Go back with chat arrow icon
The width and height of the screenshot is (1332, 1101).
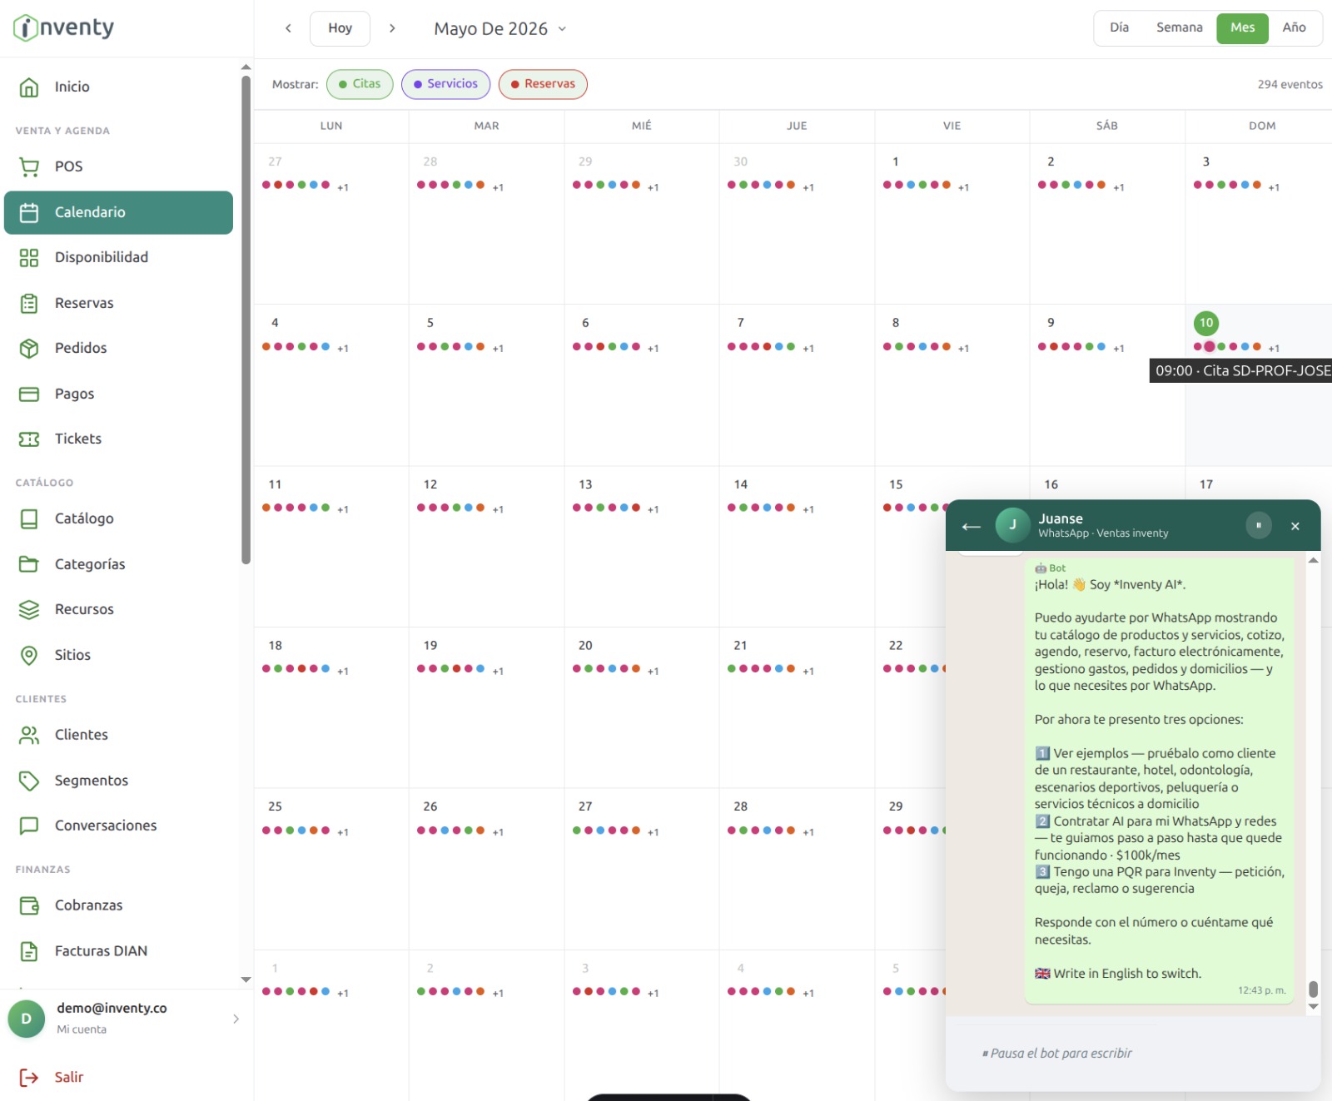pos(971,526)
